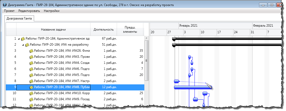This screenshot has width=286, height=111.
Task: Click the Февраль 2021 timeline header
Action: (263, 26)
